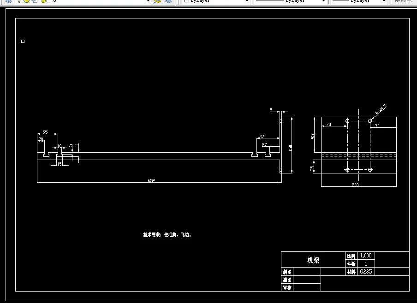417x304 pixels.
Task: Select the 200 width dimension
Action: tap(355, 185)
